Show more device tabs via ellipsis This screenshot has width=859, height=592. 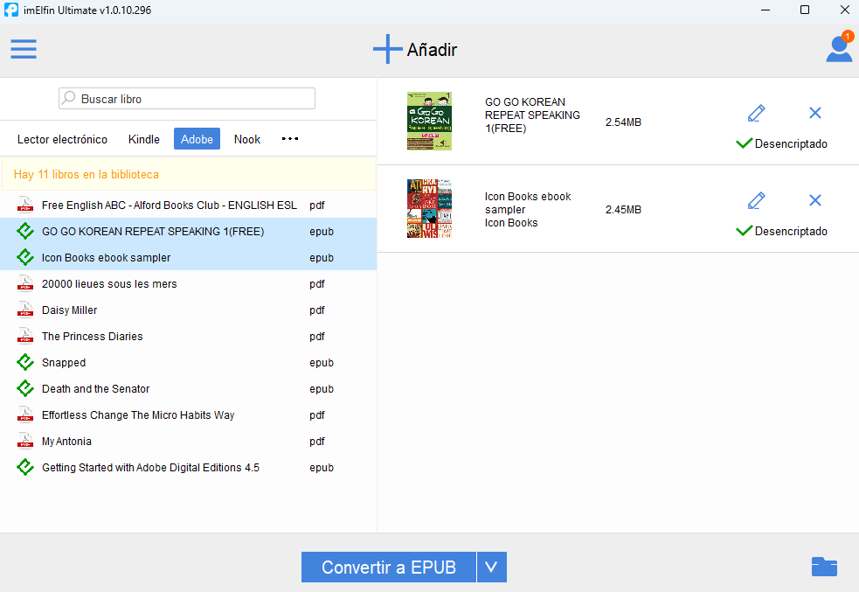(290, 139)
